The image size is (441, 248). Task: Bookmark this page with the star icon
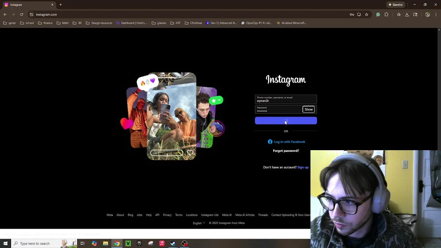point(367,14)
